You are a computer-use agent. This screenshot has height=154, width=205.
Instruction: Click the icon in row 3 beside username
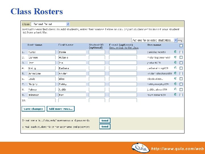175,62
